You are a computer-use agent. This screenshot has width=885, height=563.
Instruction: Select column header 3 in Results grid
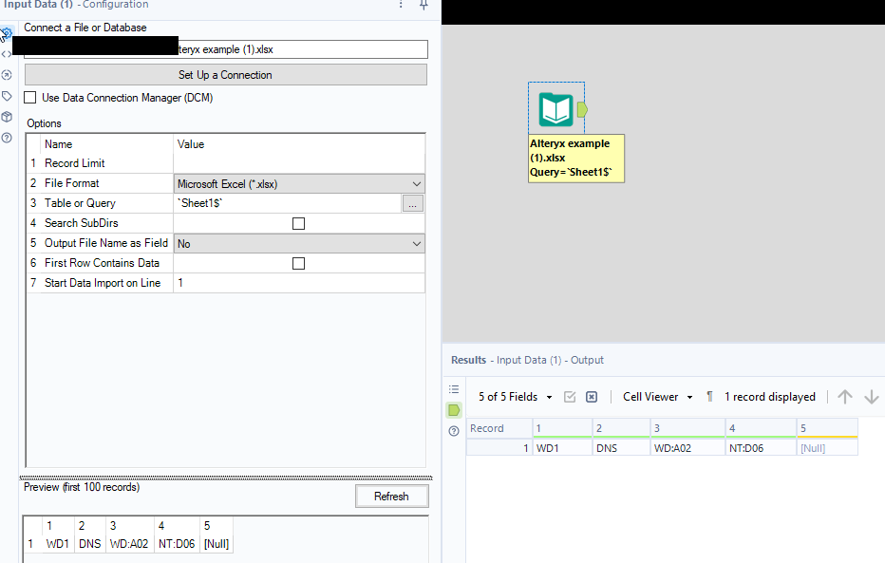pos(687,428)
